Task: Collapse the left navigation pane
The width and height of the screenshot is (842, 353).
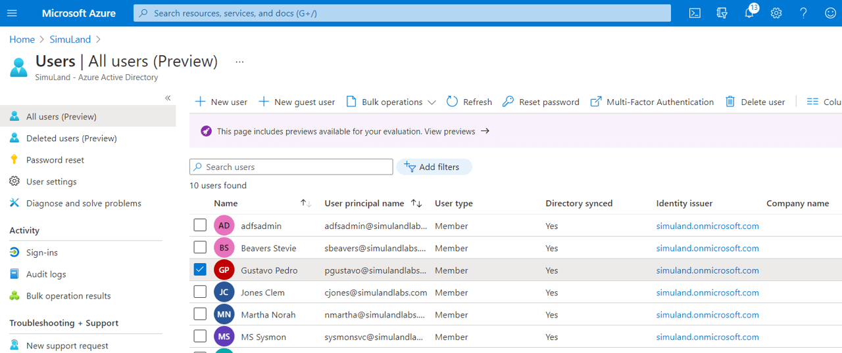Action: pos(168,98)
